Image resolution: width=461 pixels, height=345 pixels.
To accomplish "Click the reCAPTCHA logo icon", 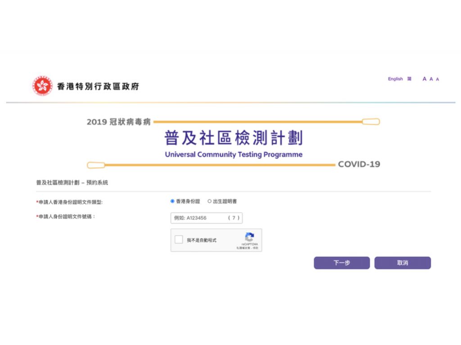I will coord(250,237).
